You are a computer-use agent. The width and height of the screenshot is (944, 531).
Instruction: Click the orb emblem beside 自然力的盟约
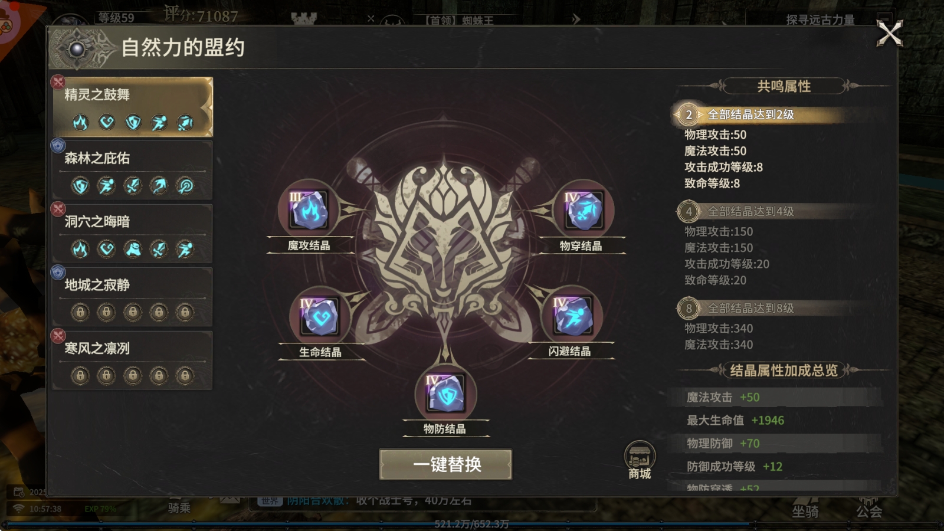[77, 49]
